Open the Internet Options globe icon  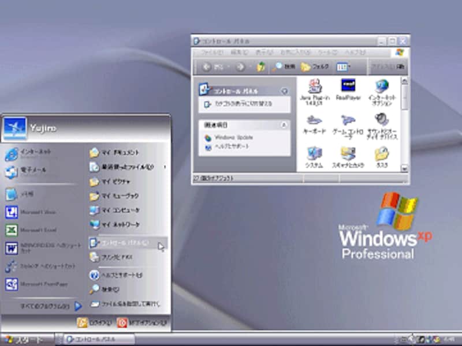click(x=381, y=86)
